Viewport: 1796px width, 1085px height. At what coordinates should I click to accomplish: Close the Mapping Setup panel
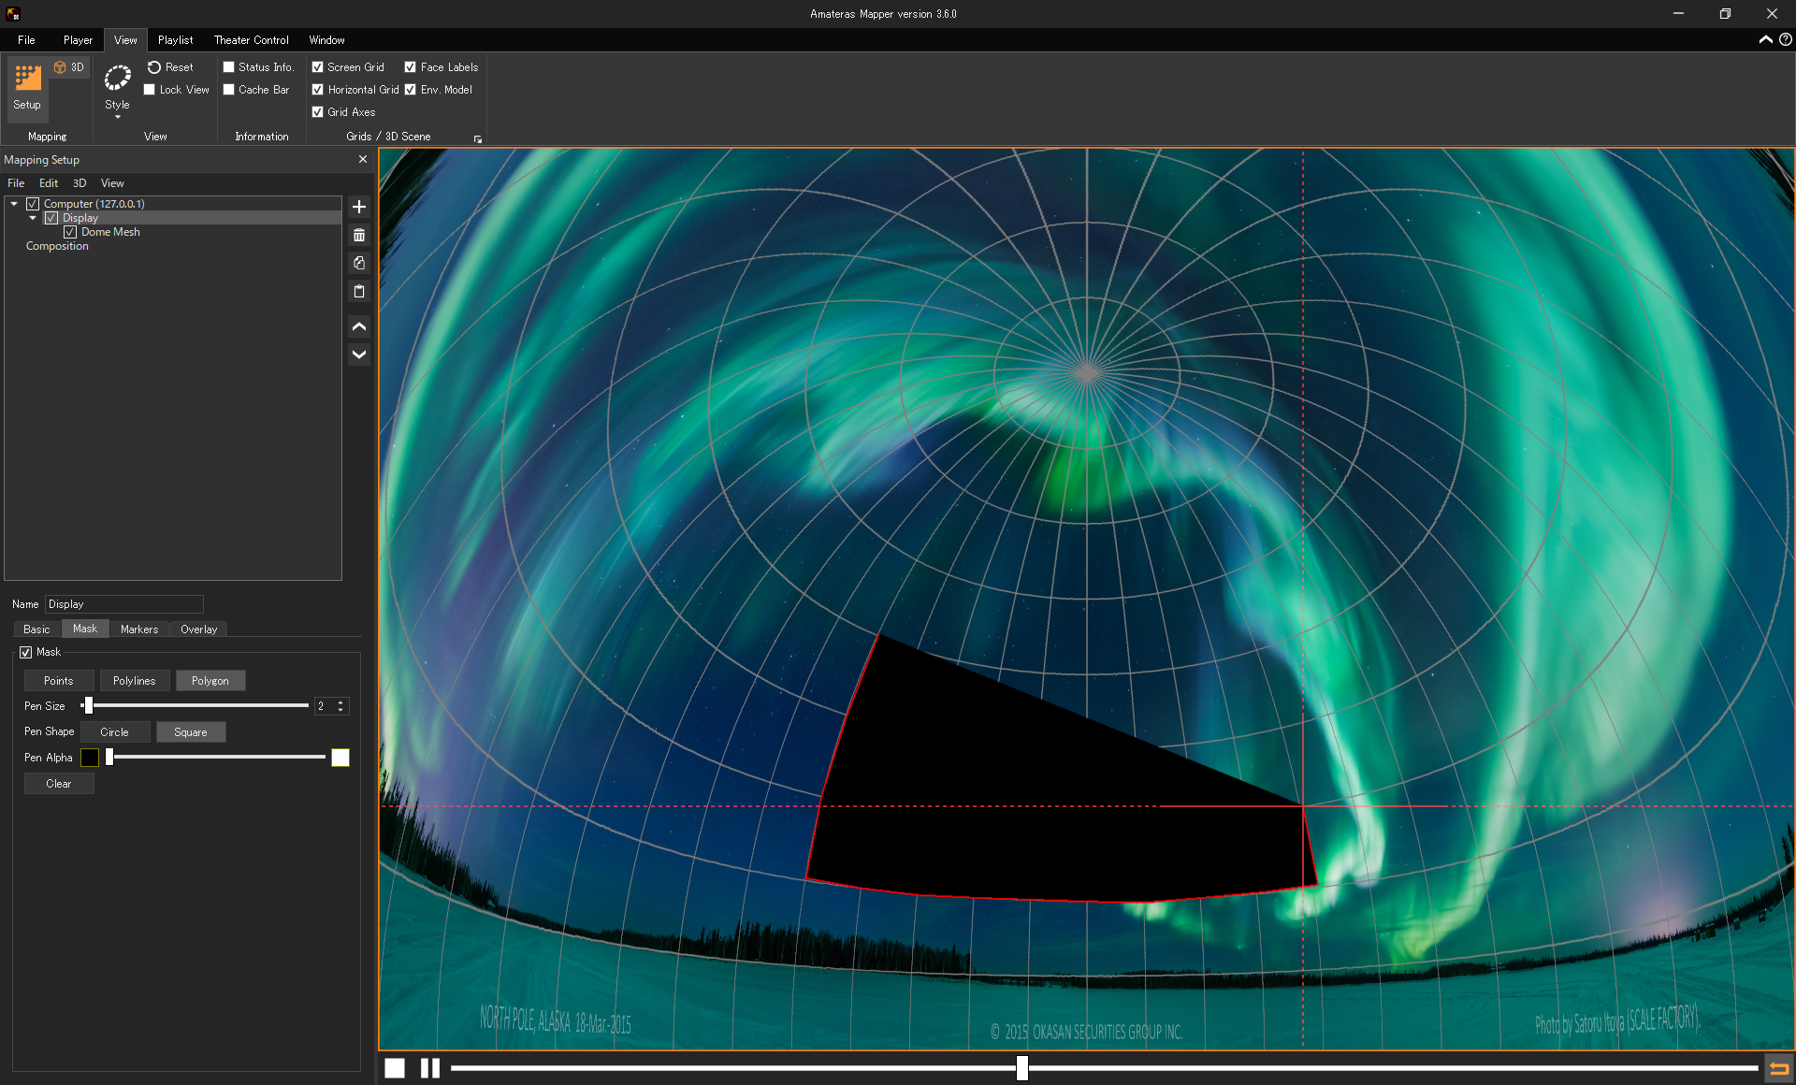point(363,160)
